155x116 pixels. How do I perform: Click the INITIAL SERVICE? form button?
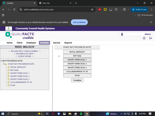coord(77,52)
